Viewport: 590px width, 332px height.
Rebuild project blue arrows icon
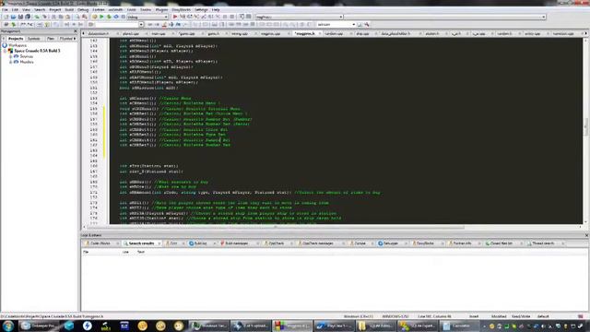(x=116, y=17)
